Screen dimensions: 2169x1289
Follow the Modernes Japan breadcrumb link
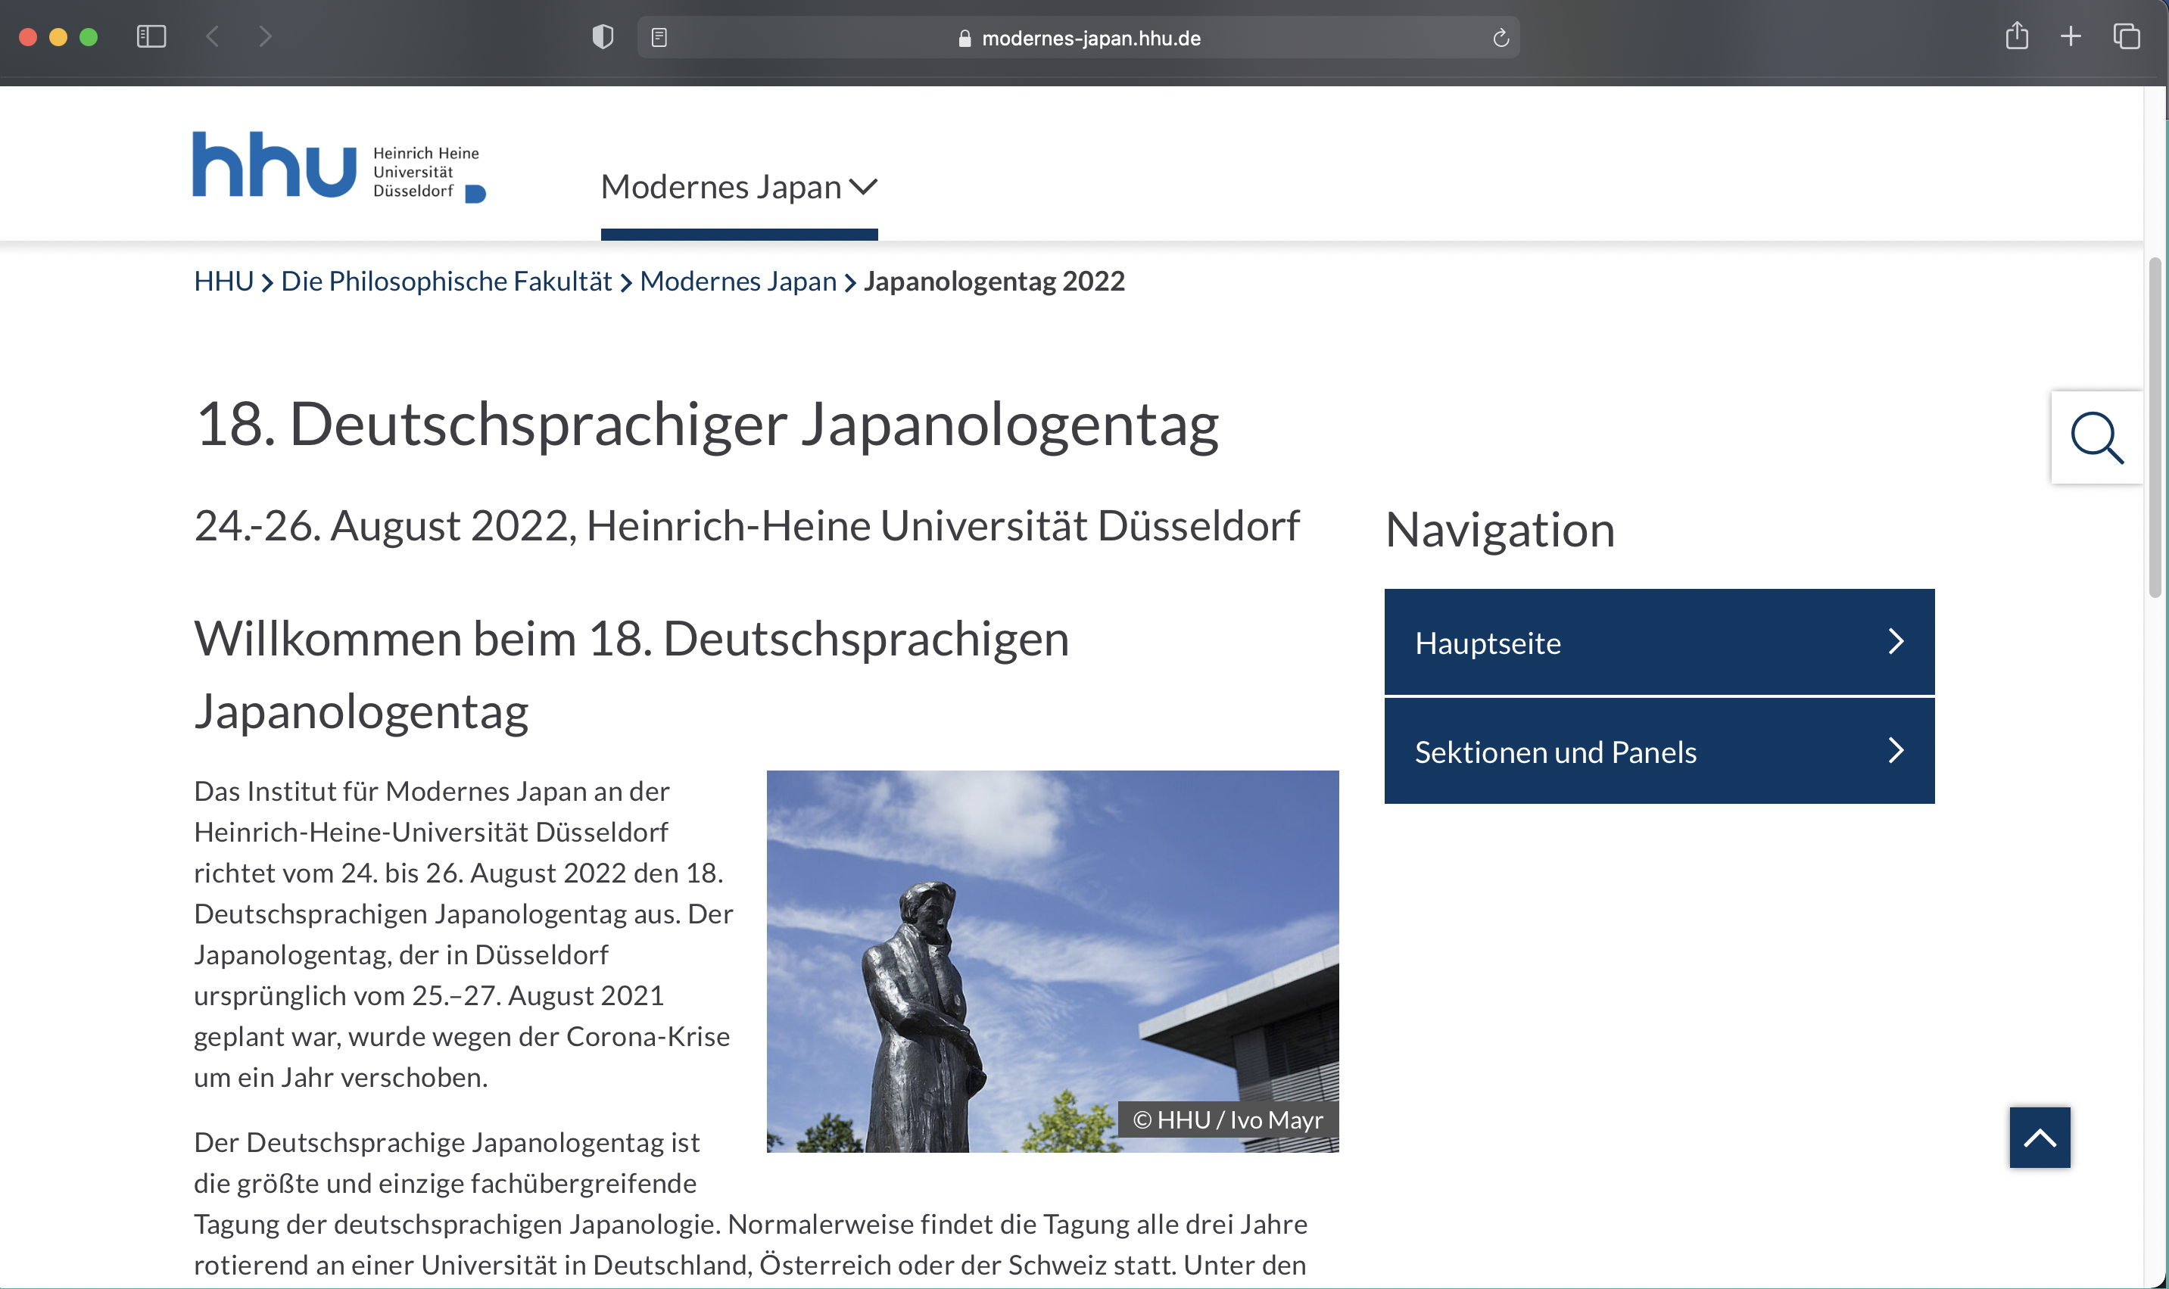pos(738,282)
